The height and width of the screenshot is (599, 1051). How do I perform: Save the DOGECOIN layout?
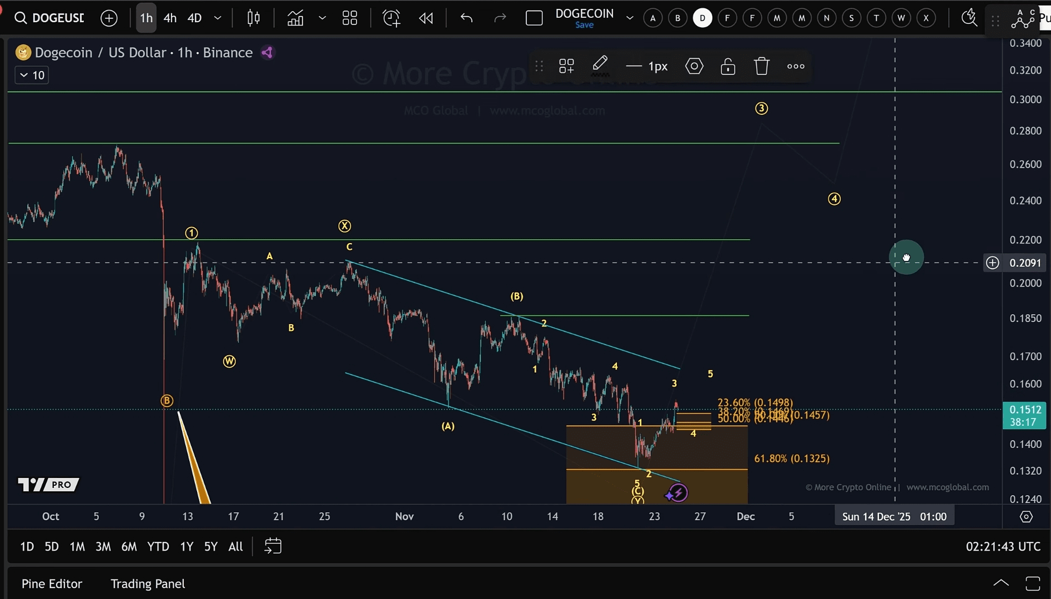(x=584, y=25)
